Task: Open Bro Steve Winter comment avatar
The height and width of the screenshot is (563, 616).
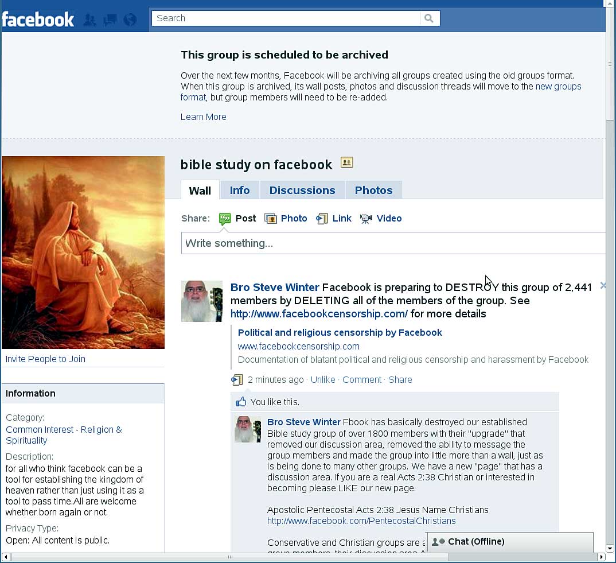Action: (248, 429)
